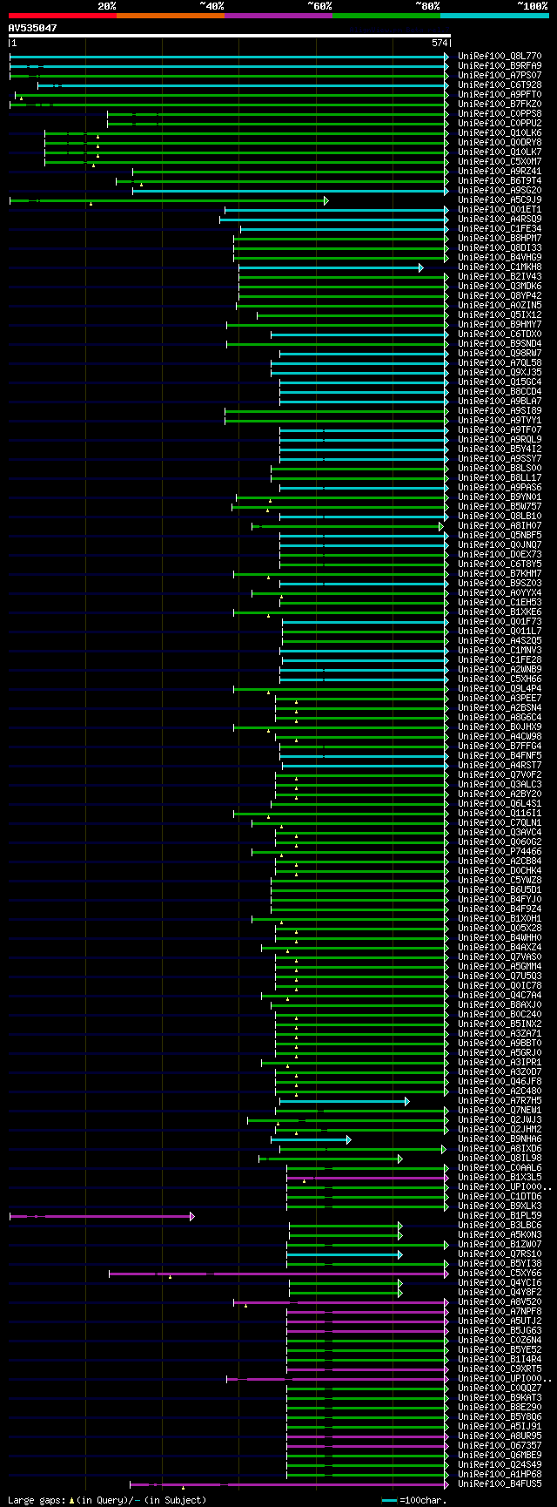Select the UniRef100_B3LBC6 label
The width and height of the screenshot is (557, 1507).
point(500,1226)
